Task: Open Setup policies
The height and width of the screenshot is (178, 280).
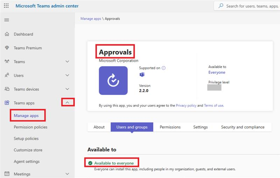Action: 26,139
